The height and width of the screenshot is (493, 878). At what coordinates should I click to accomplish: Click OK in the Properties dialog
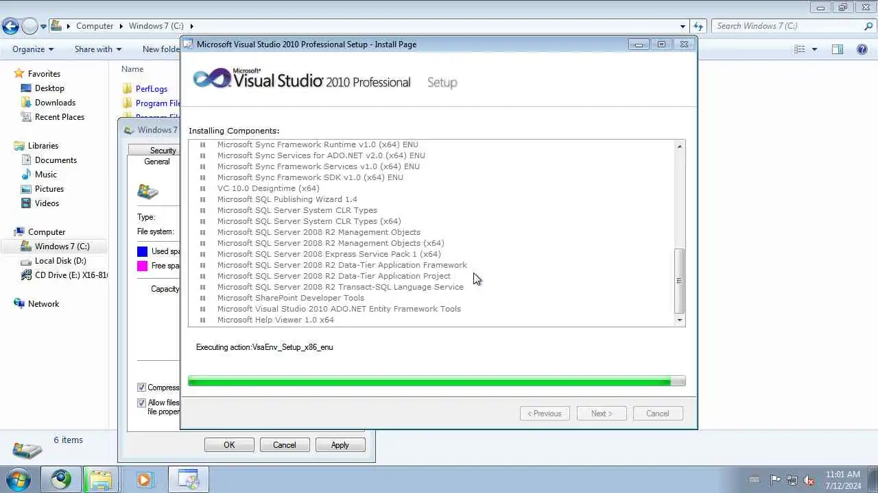[229, 445]
